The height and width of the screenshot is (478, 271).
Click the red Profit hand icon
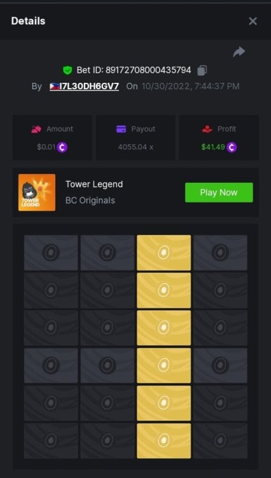click(207, 129)
